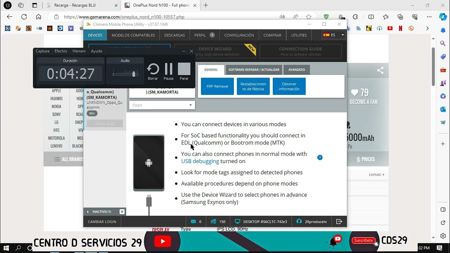Click the blue help question mark icon
The image size is (450, 253).
pyautogui.click(x=320, y=157)
